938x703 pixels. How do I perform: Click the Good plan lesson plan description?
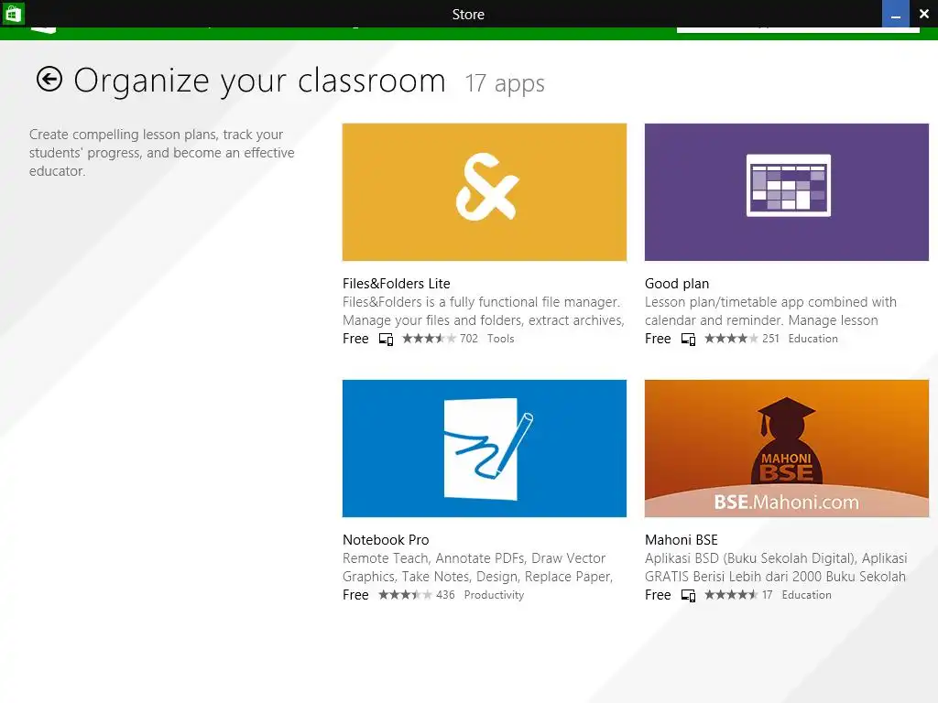[770, 311]
